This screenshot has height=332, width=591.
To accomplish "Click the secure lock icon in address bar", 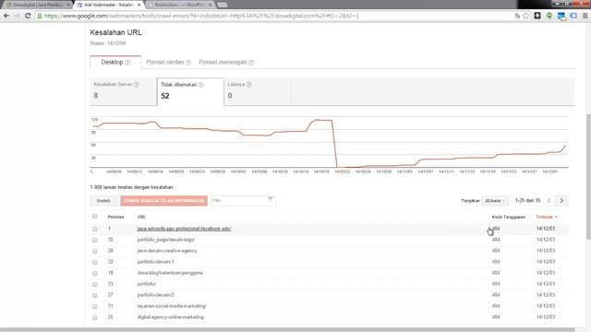I will [40, 16].
